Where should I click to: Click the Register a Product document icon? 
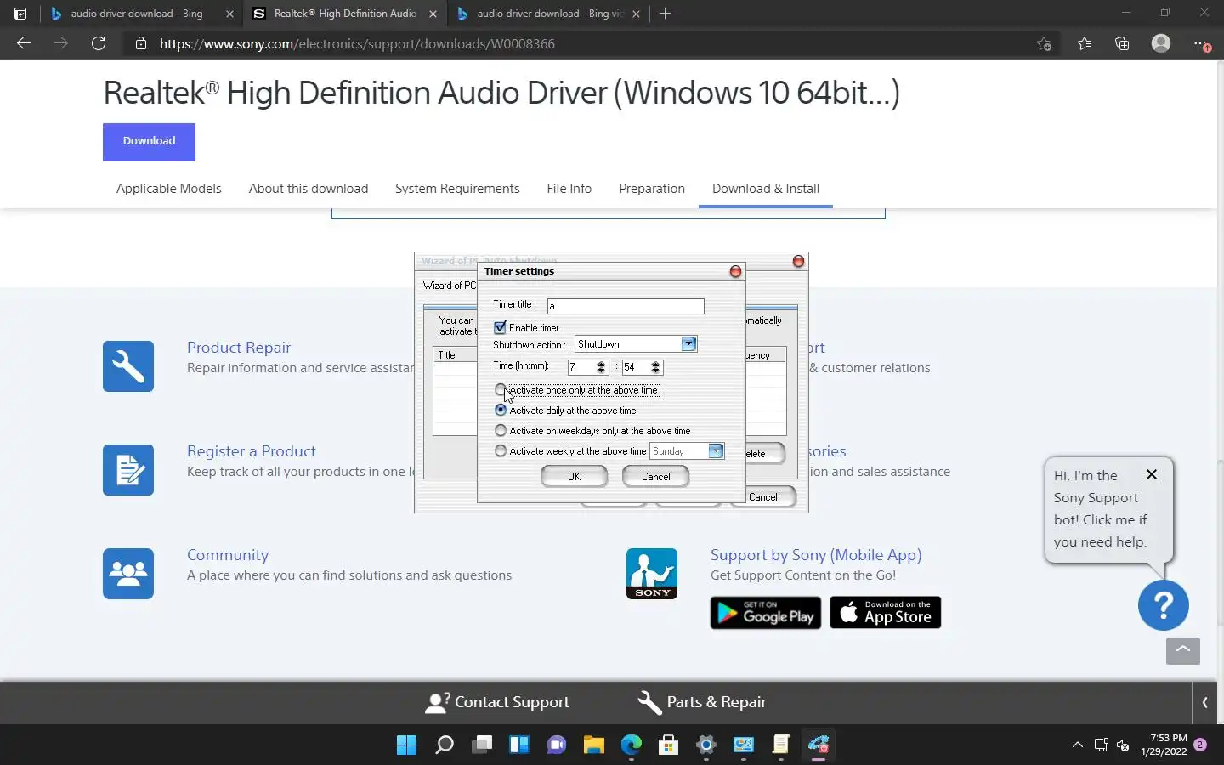tap(128, 470)
